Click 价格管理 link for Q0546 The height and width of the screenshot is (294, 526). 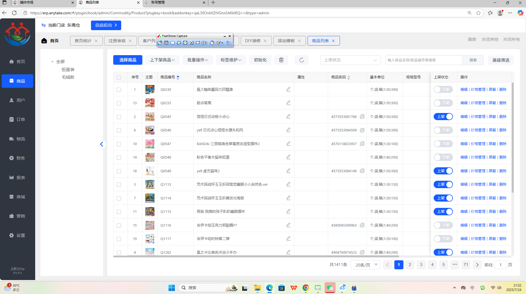(478, 130)
